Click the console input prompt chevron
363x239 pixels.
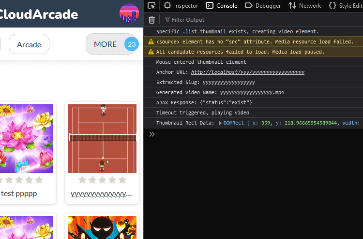tap(152, 134)
